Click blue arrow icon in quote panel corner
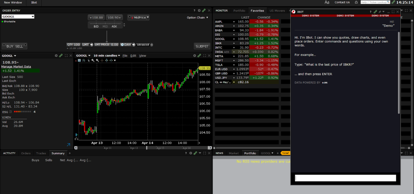The height and width of the screenshot is (194, 414). (68, 144)
